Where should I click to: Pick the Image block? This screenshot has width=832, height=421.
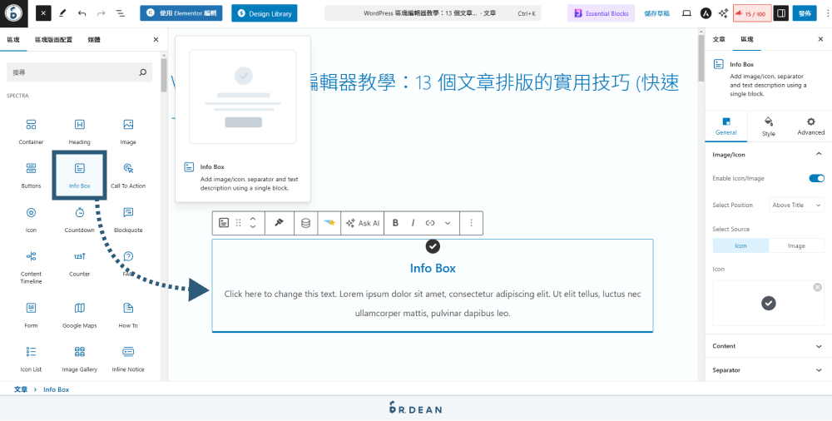tap(128, 132)
